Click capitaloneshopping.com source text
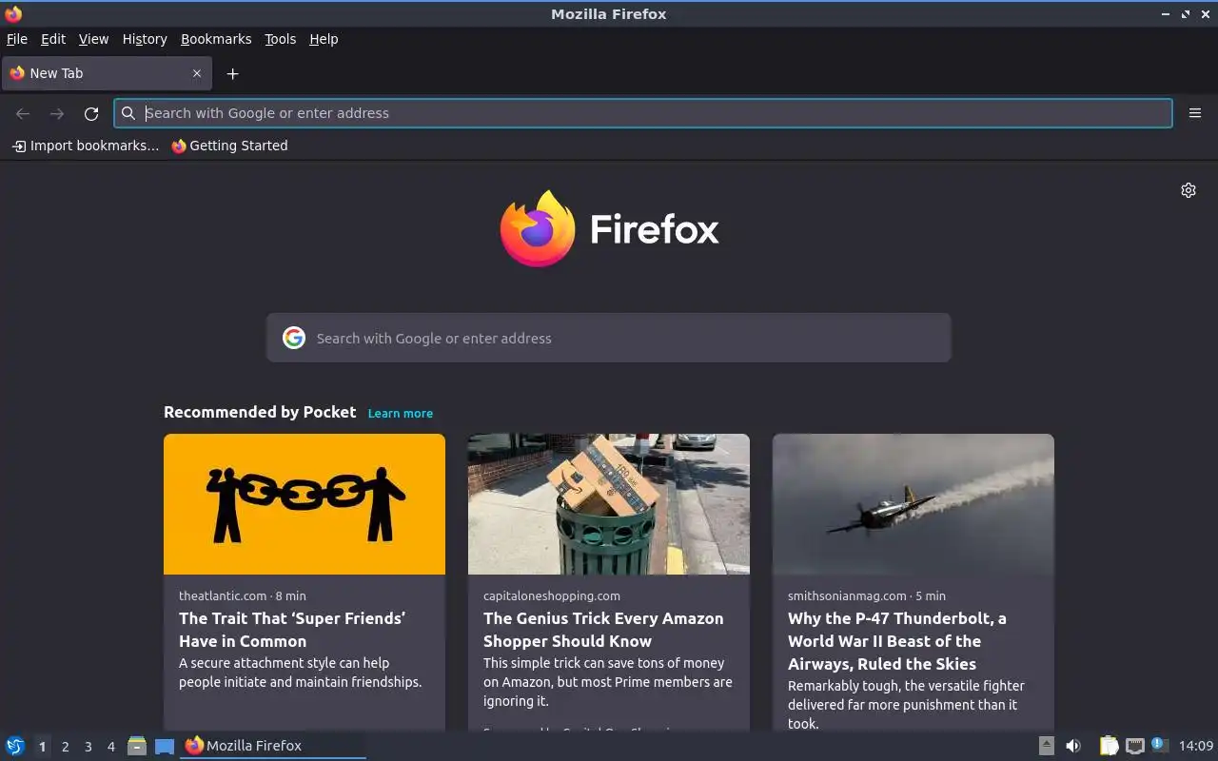Image resolution: width=1218 pixels, height=761 pixels. (552, 595)
